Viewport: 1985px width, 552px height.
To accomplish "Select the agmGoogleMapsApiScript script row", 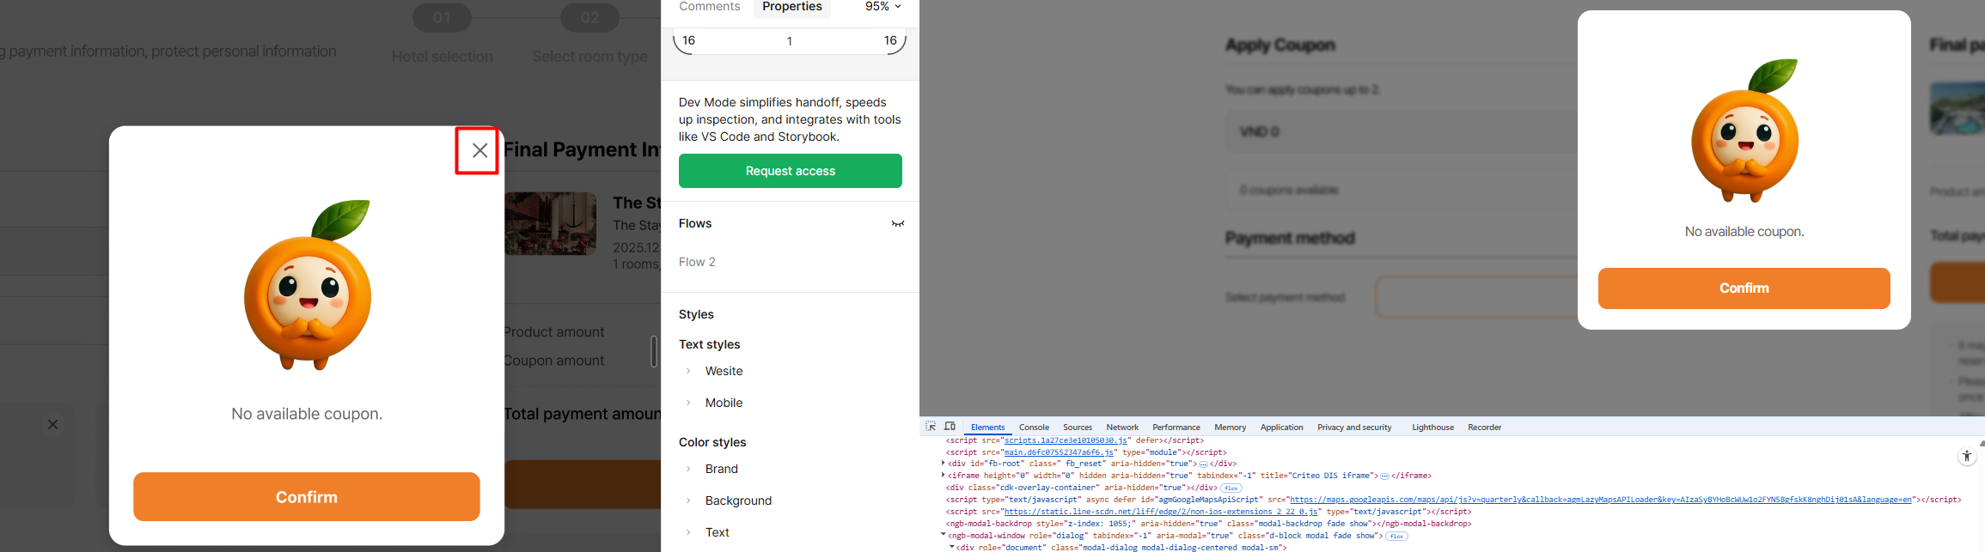I will pyautogui.click(x=1452, y=500).
